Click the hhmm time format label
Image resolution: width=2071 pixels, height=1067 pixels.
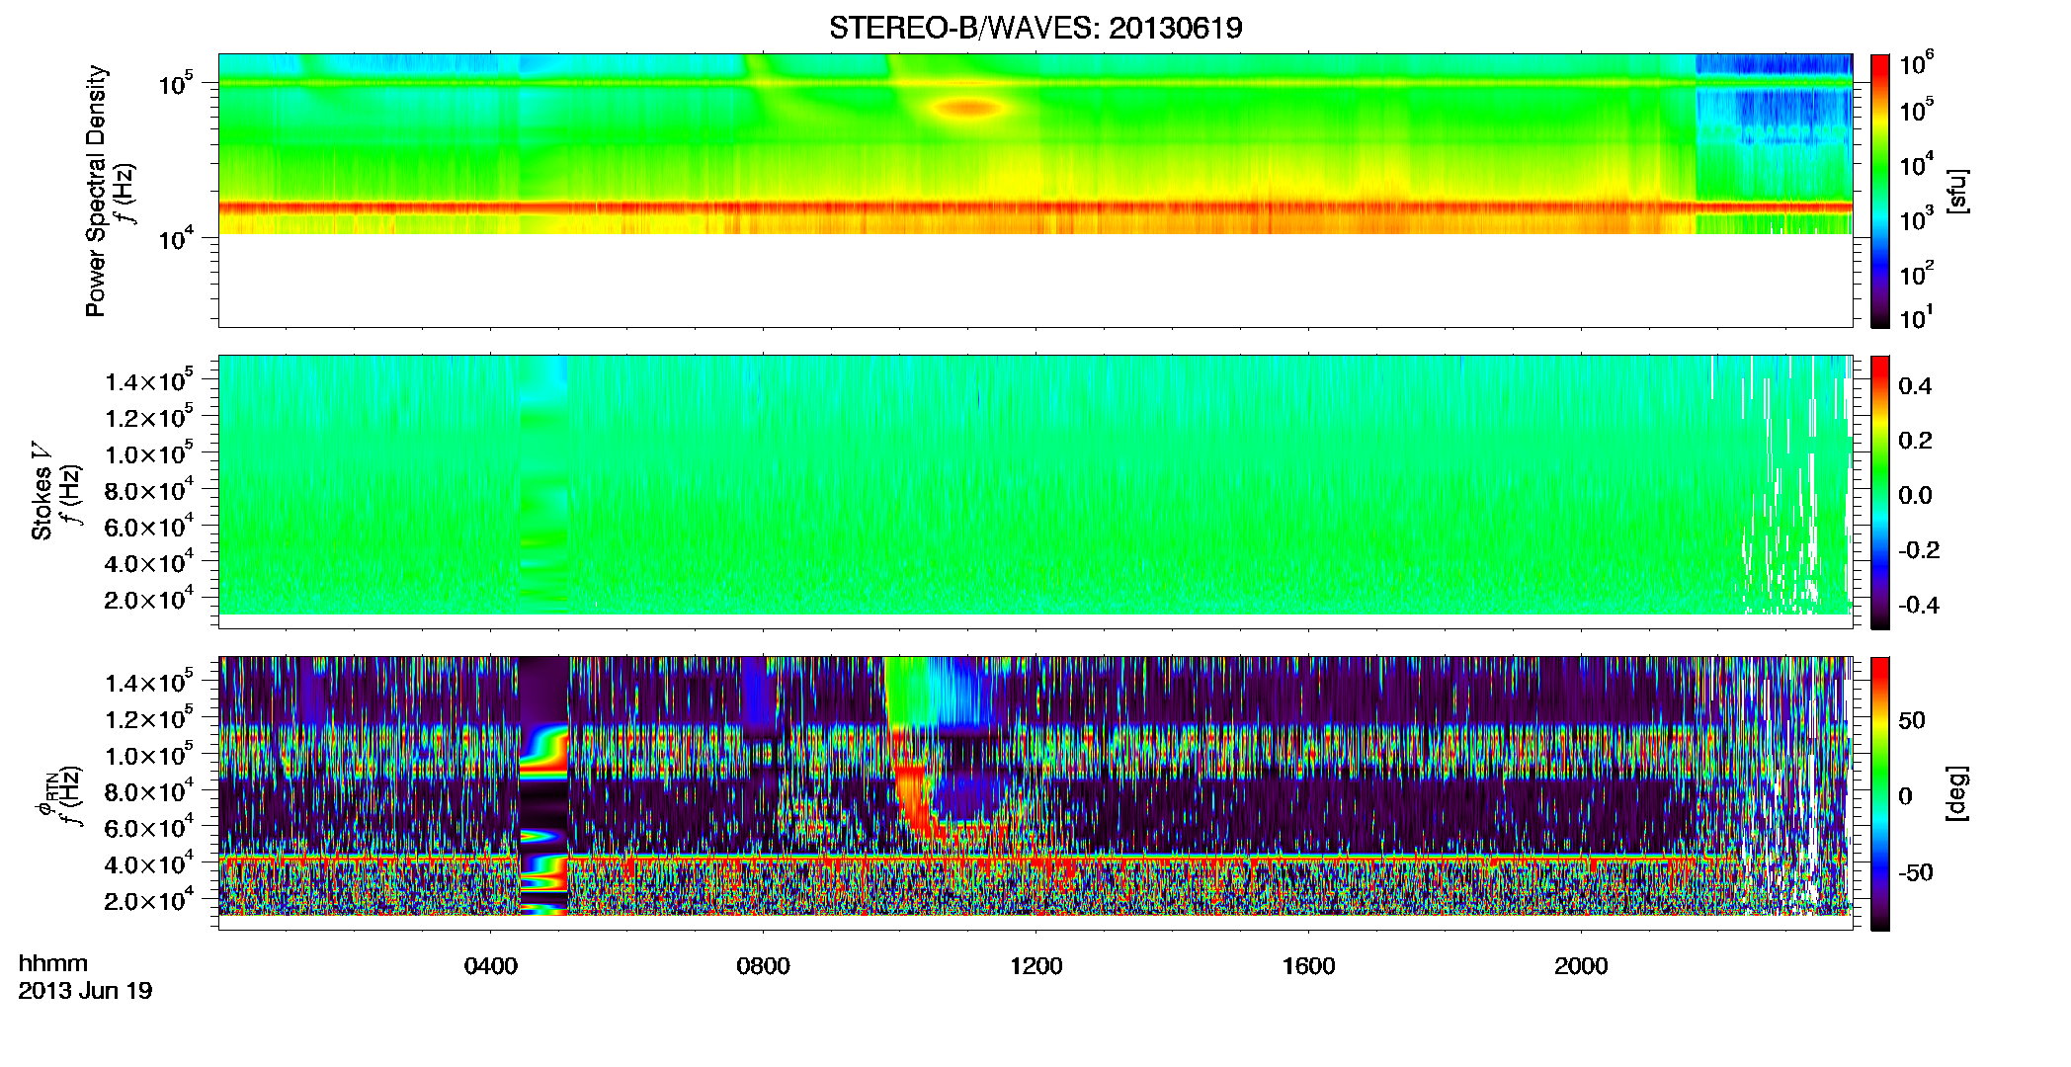tap(53, 964)
